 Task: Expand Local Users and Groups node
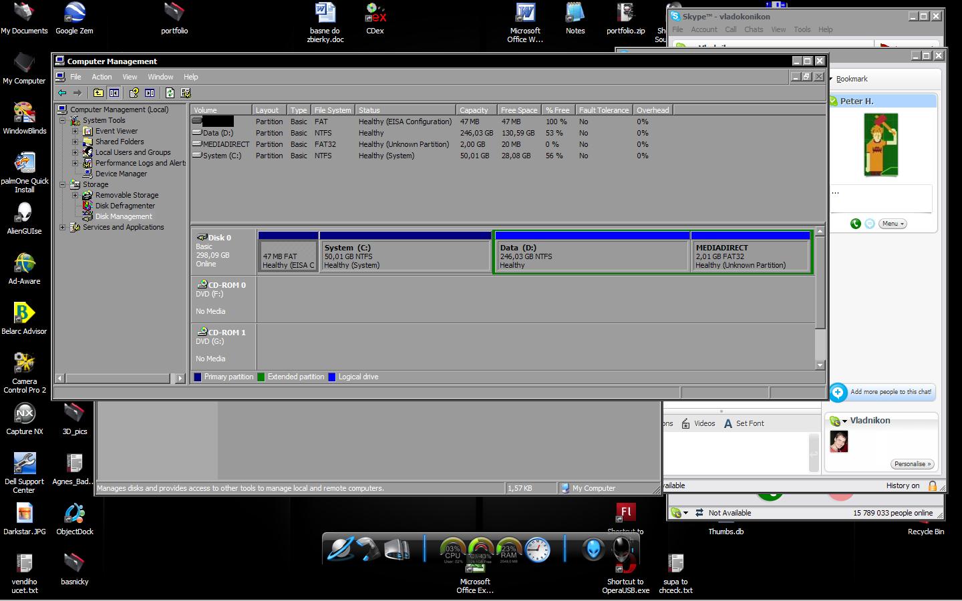75,152
